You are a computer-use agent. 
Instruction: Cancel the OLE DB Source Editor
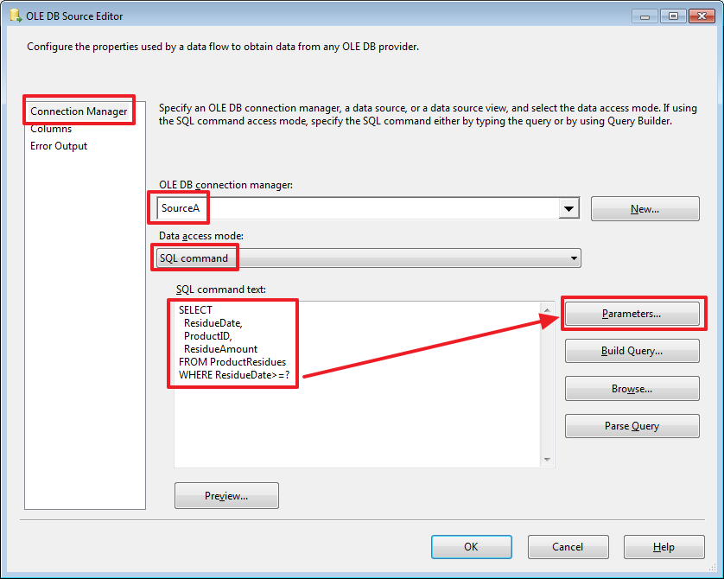click(x=568, y=546)
